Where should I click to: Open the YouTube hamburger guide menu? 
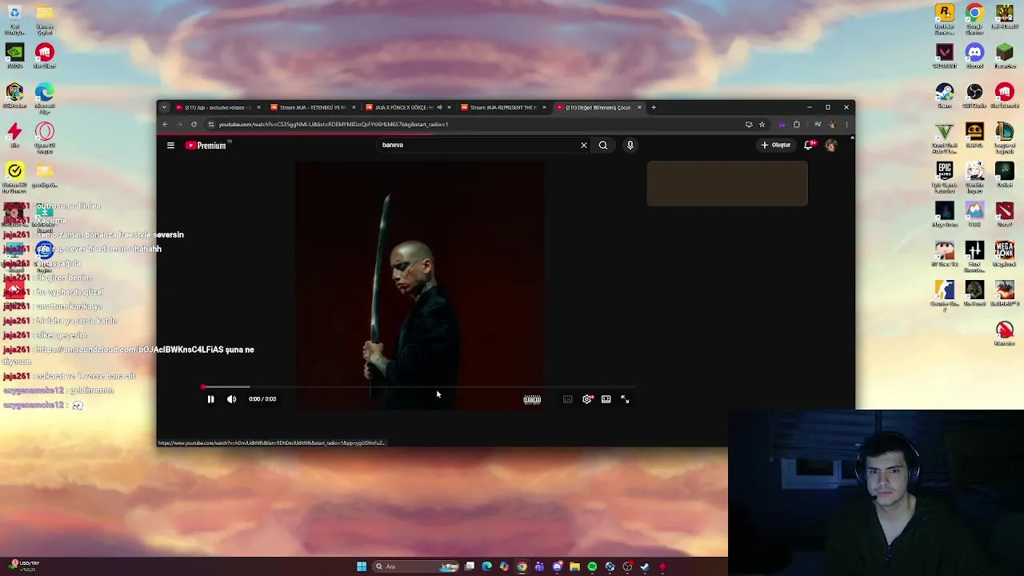pyautogui.click(x=170, y=145)
